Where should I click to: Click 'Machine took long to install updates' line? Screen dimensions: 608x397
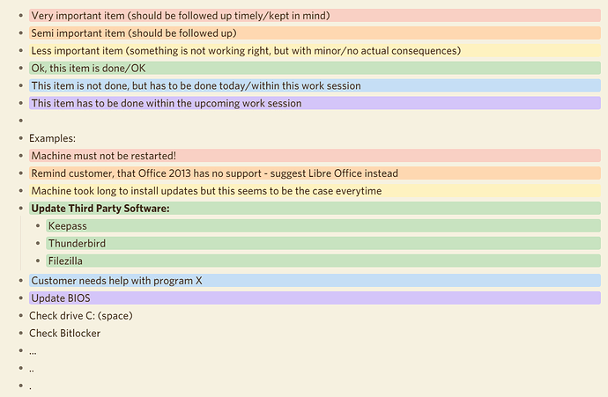tap(315, 190)
